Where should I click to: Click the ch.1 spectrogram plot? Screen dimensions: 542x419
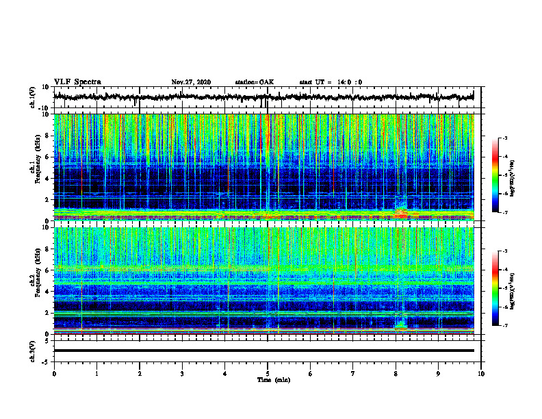click(x=263, y=167)
